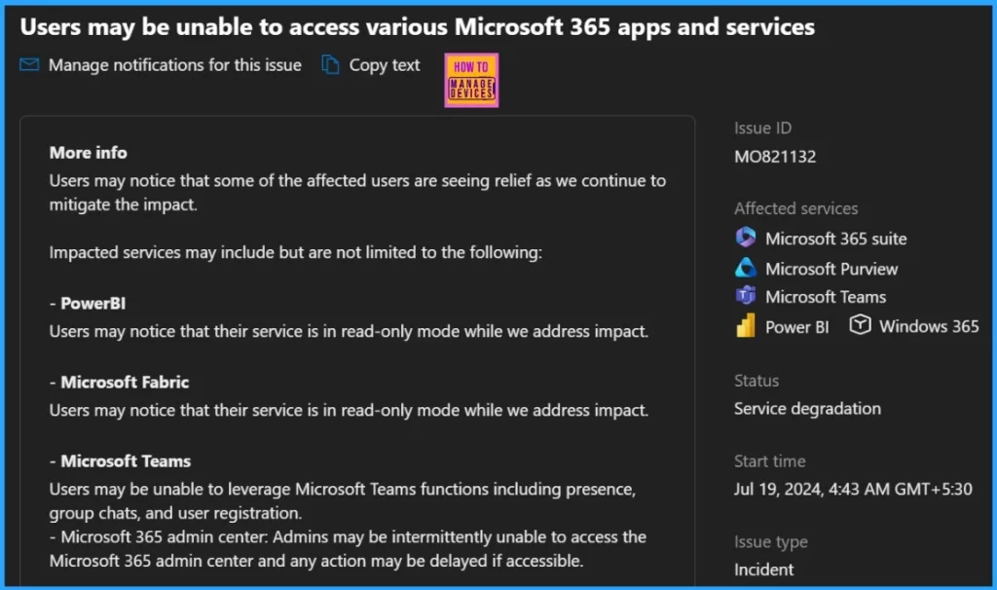Click the Start time label
The image size is (997, 590).
coord(769,461)
